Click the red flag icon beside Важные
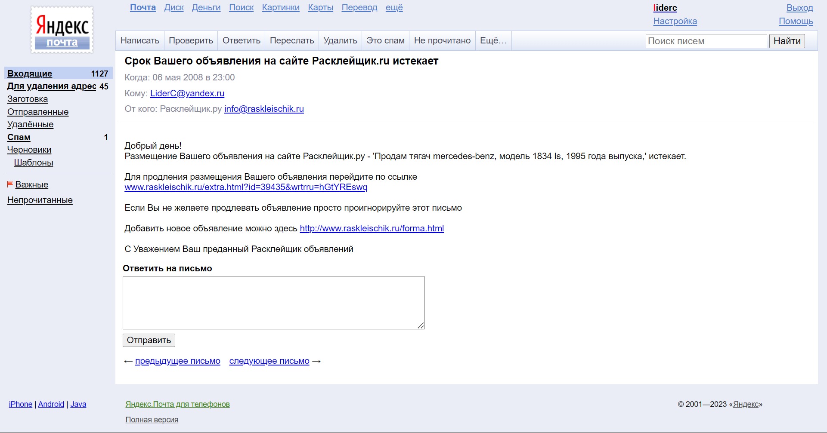The image size is (827, 433). pos(10,184)
